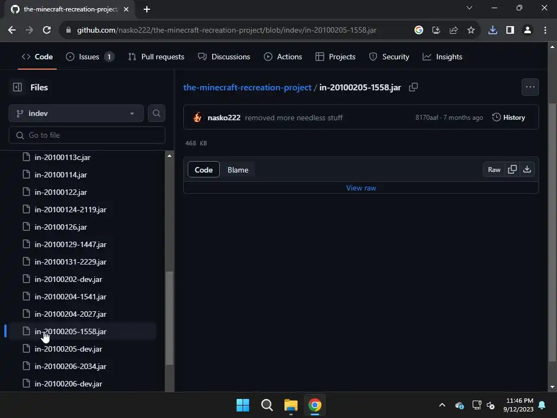Open a new browser tab
This screenshot has width=557, height=418.
(147, 9)
